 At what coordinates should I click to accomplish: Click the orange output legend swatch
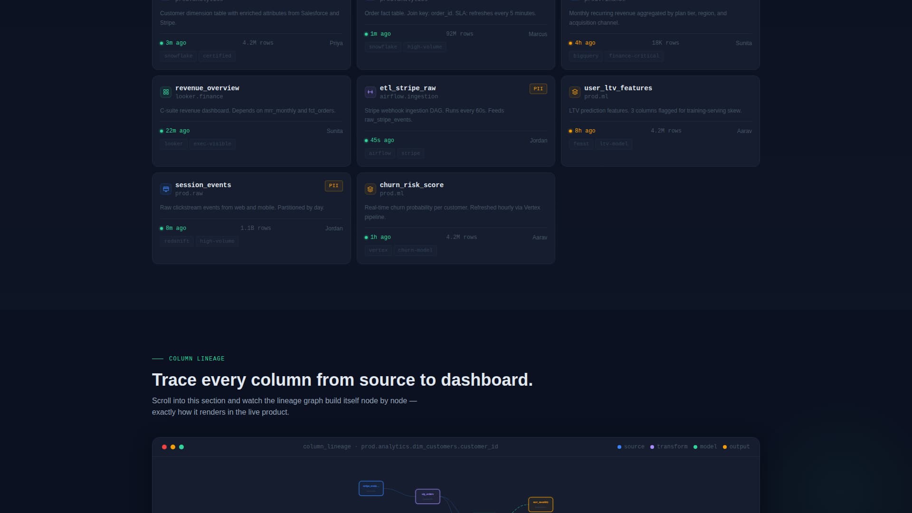click(x=724, y=446)
